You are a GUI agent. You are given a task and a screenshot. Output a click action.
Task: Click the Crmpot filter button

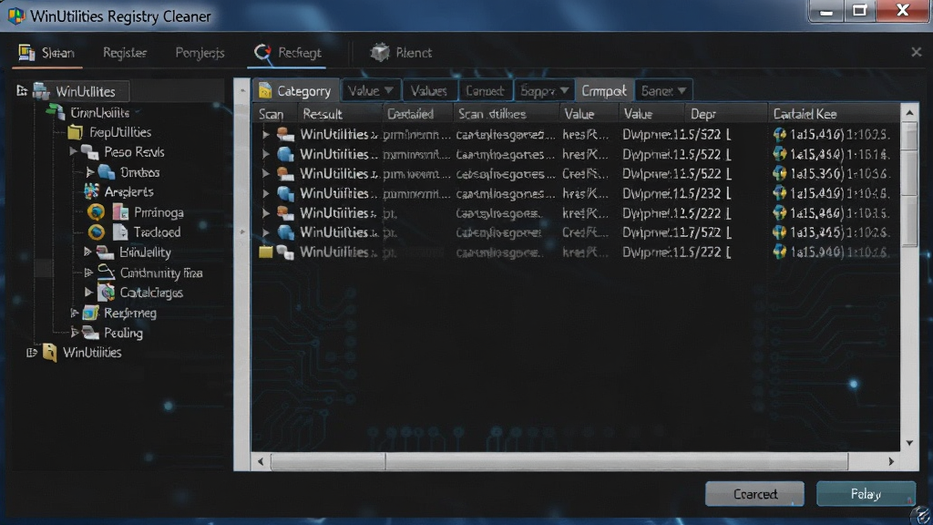(x=604, y=91)
